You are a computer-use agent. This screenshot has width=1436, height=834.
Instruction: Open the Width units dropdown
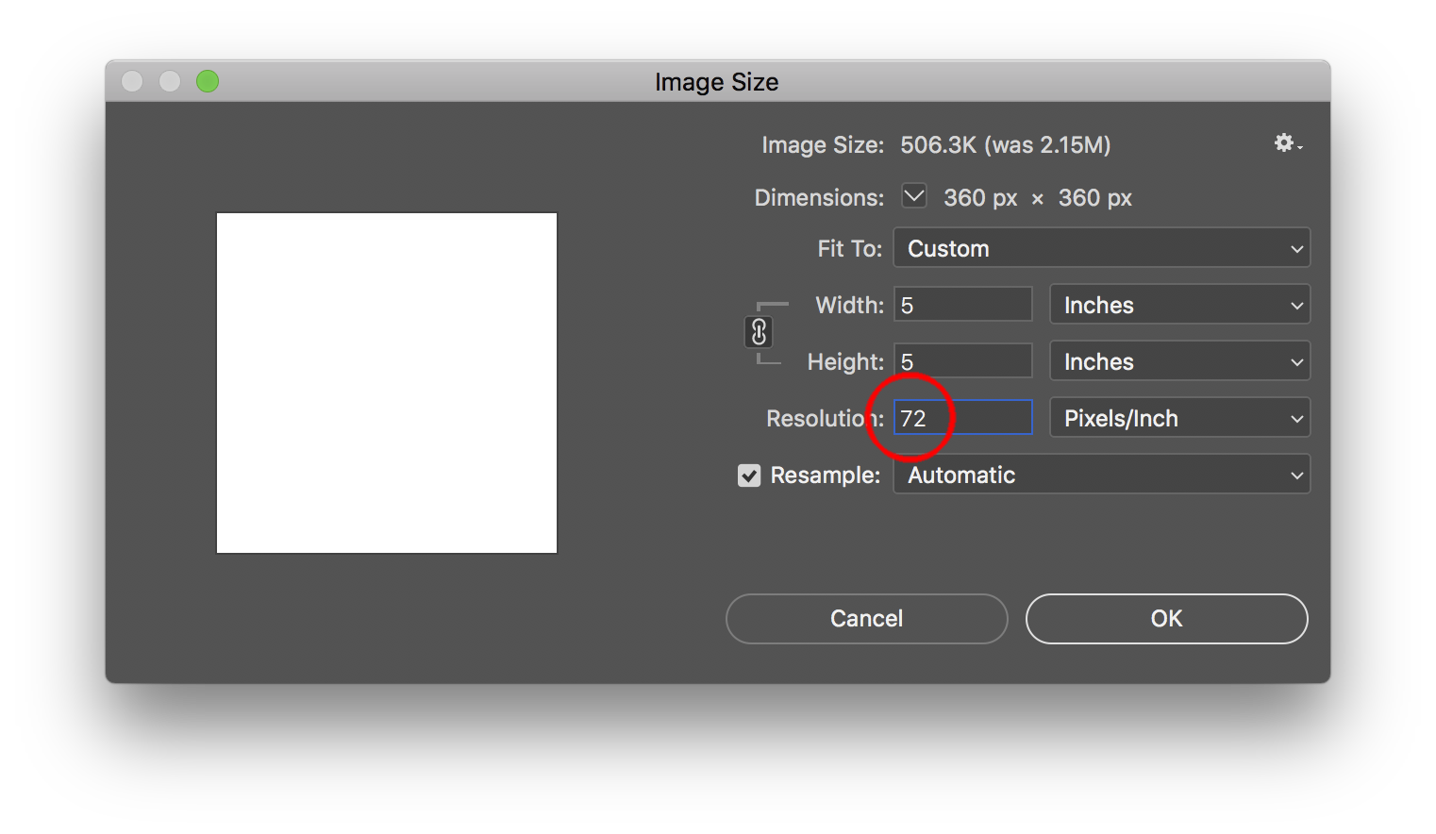point(1179,305)
